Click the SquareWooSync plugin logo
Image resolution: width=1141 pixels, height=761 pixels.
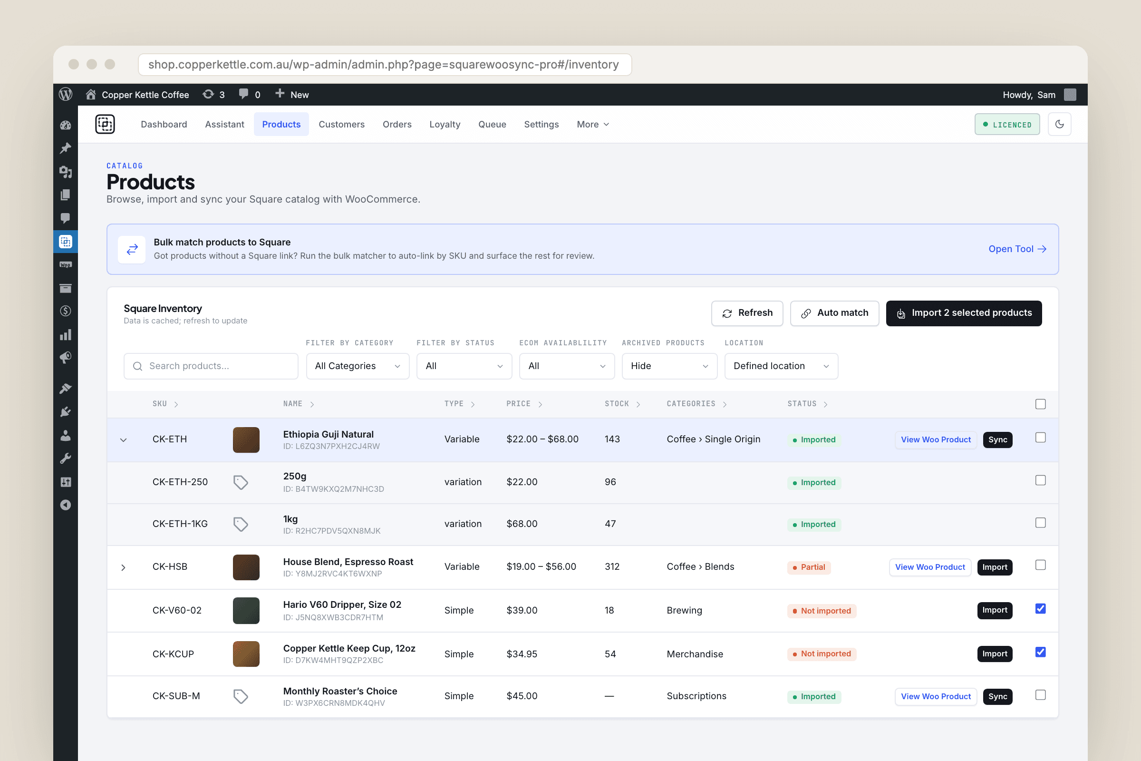point(105,124)
